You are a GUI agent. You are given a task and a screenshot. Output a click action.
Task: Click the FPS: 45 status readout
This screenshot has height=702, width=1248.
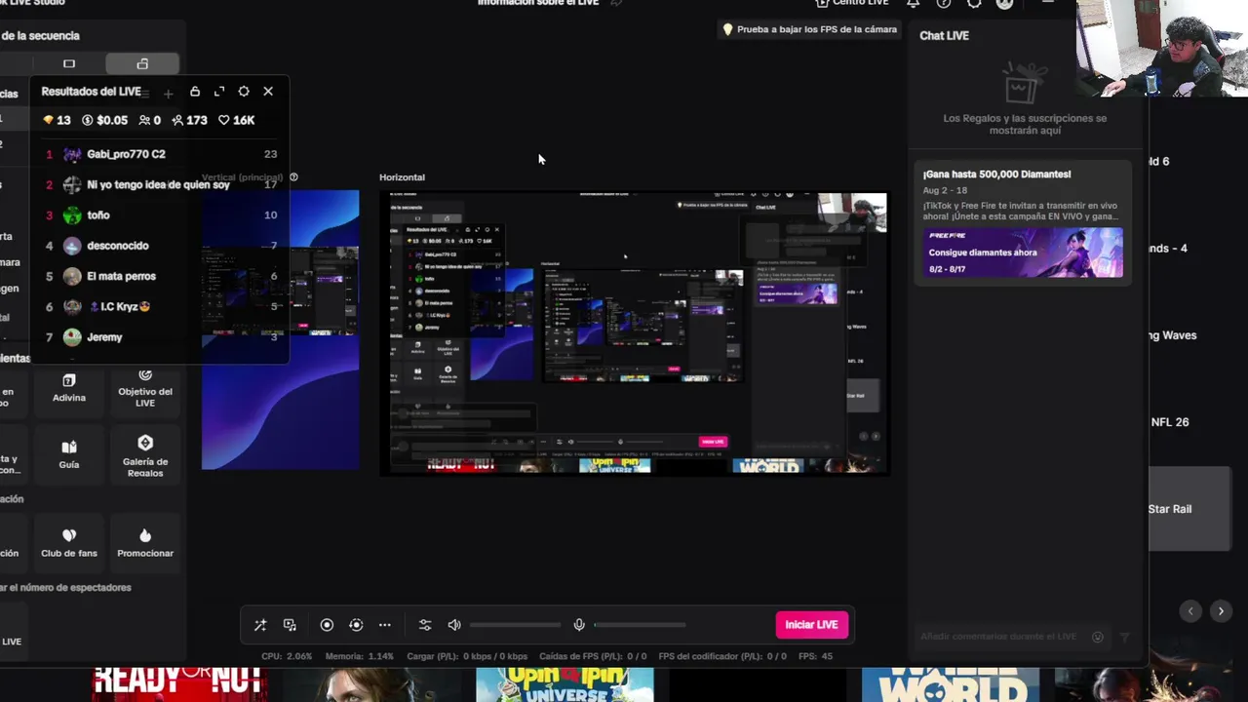tap(815, 656)
